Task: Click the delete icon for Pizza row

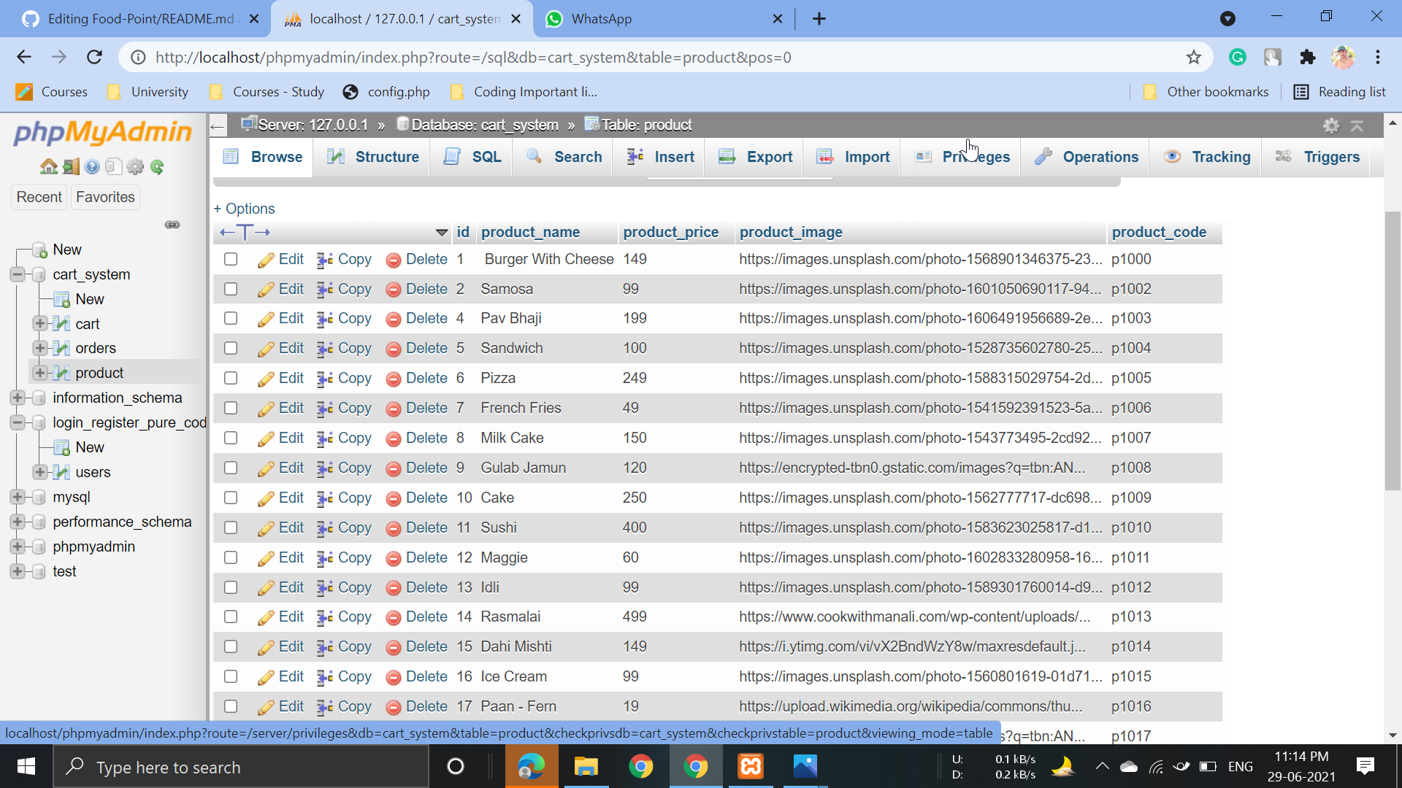Action: [x=393, y=379]
